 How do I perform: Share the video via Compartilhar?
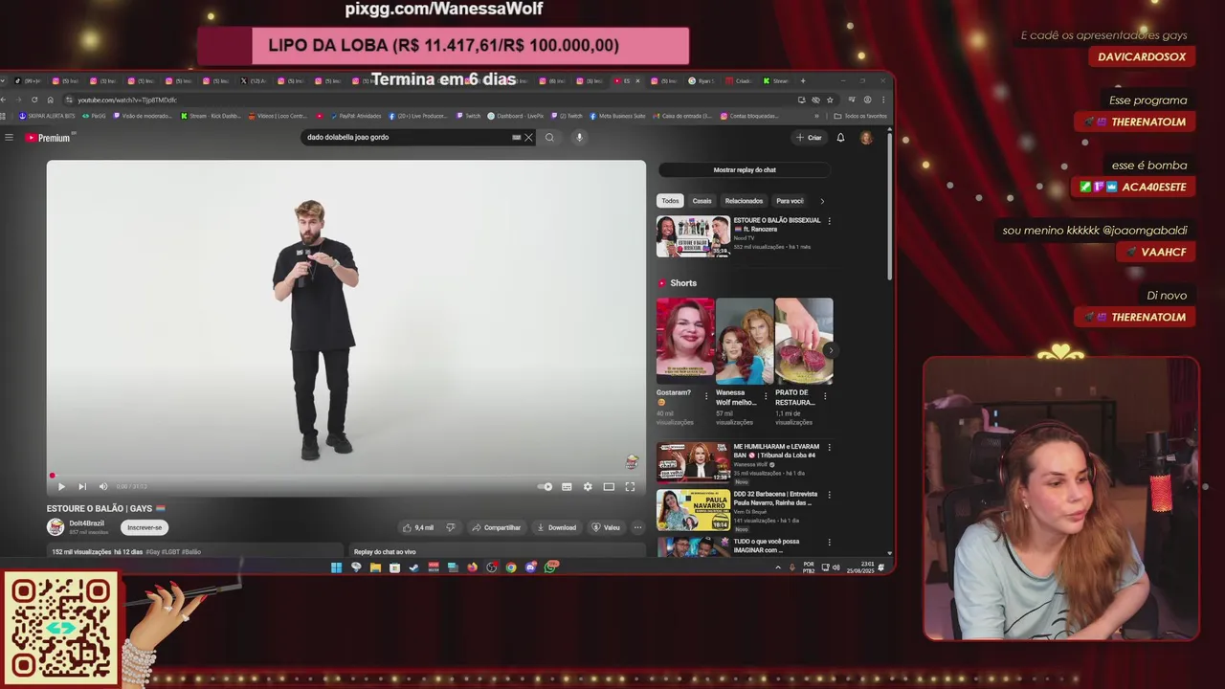click(496, 527)
